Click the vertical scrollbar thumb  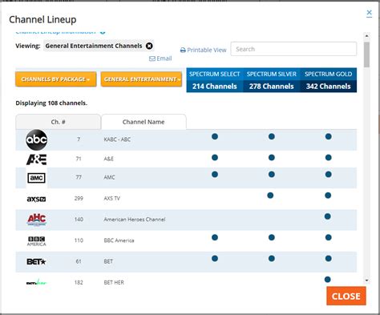[367, 55]
